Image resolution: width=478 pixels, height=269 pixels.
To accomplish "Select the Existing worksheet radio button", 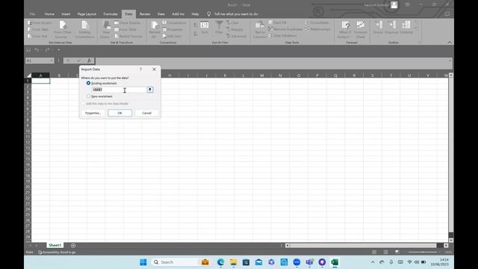I will 88,83.
